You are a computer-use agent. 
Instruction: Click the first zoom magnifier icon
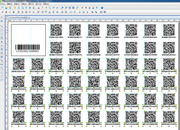click(62, 8)
